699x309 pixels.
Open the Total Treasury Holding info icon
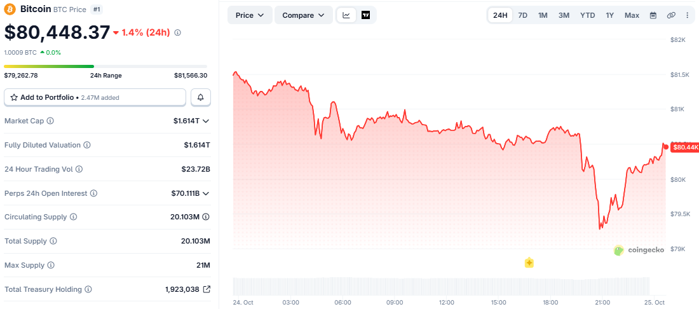click(88, 289)
